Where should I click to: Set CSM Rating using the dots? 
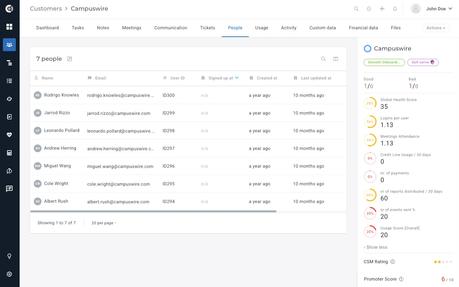[x=443, y=262]
